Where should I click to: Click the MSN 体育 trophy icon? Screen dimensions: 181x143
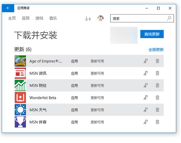[x=20, y=122]
